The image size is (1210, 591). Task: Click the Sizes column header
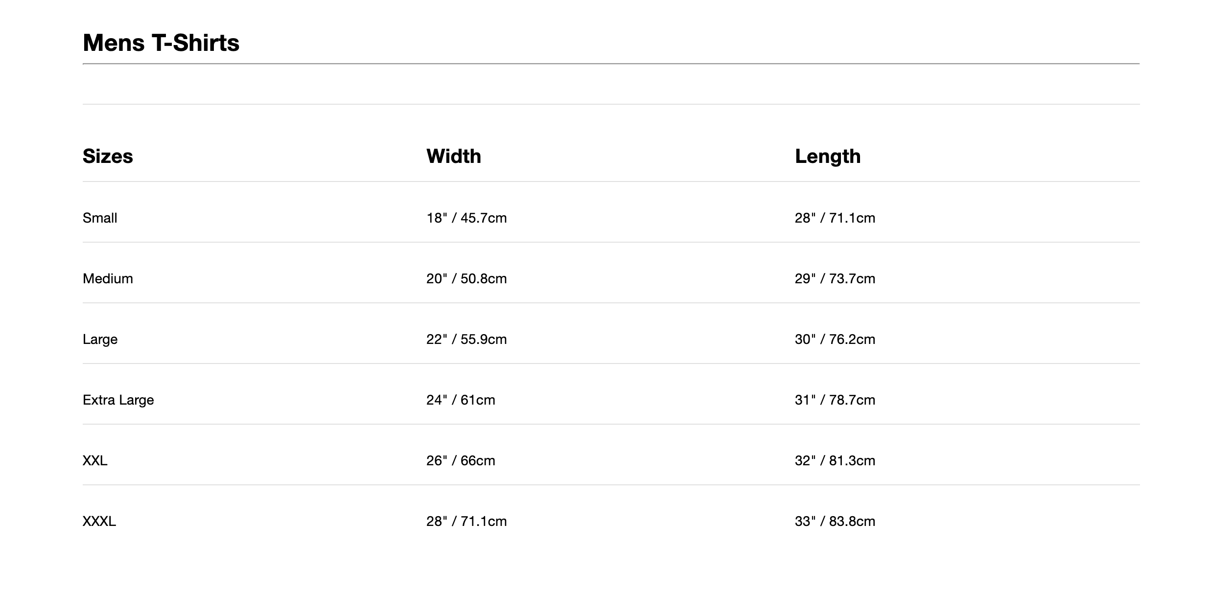(x=108, y=157)
